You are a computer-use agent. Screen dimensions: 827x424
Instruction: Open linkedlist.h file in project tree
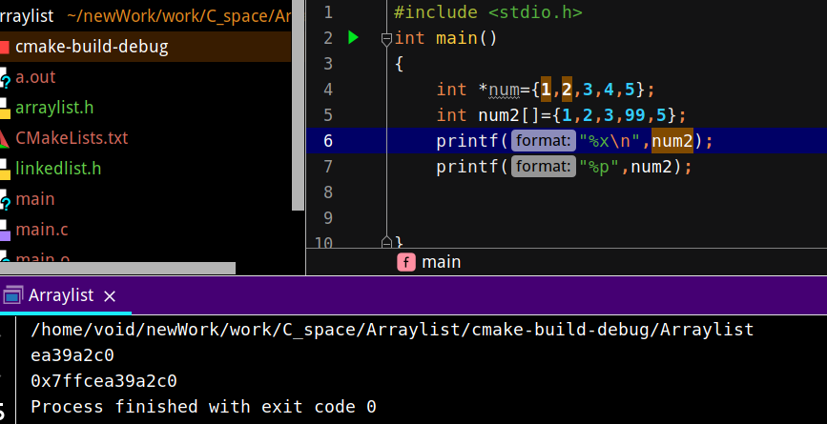pyautogui.click(x=58, y=169)
